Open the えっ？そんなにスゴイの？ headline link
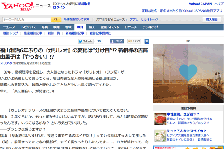This screenshot has height=149, width=224. (x=186, y=131)
